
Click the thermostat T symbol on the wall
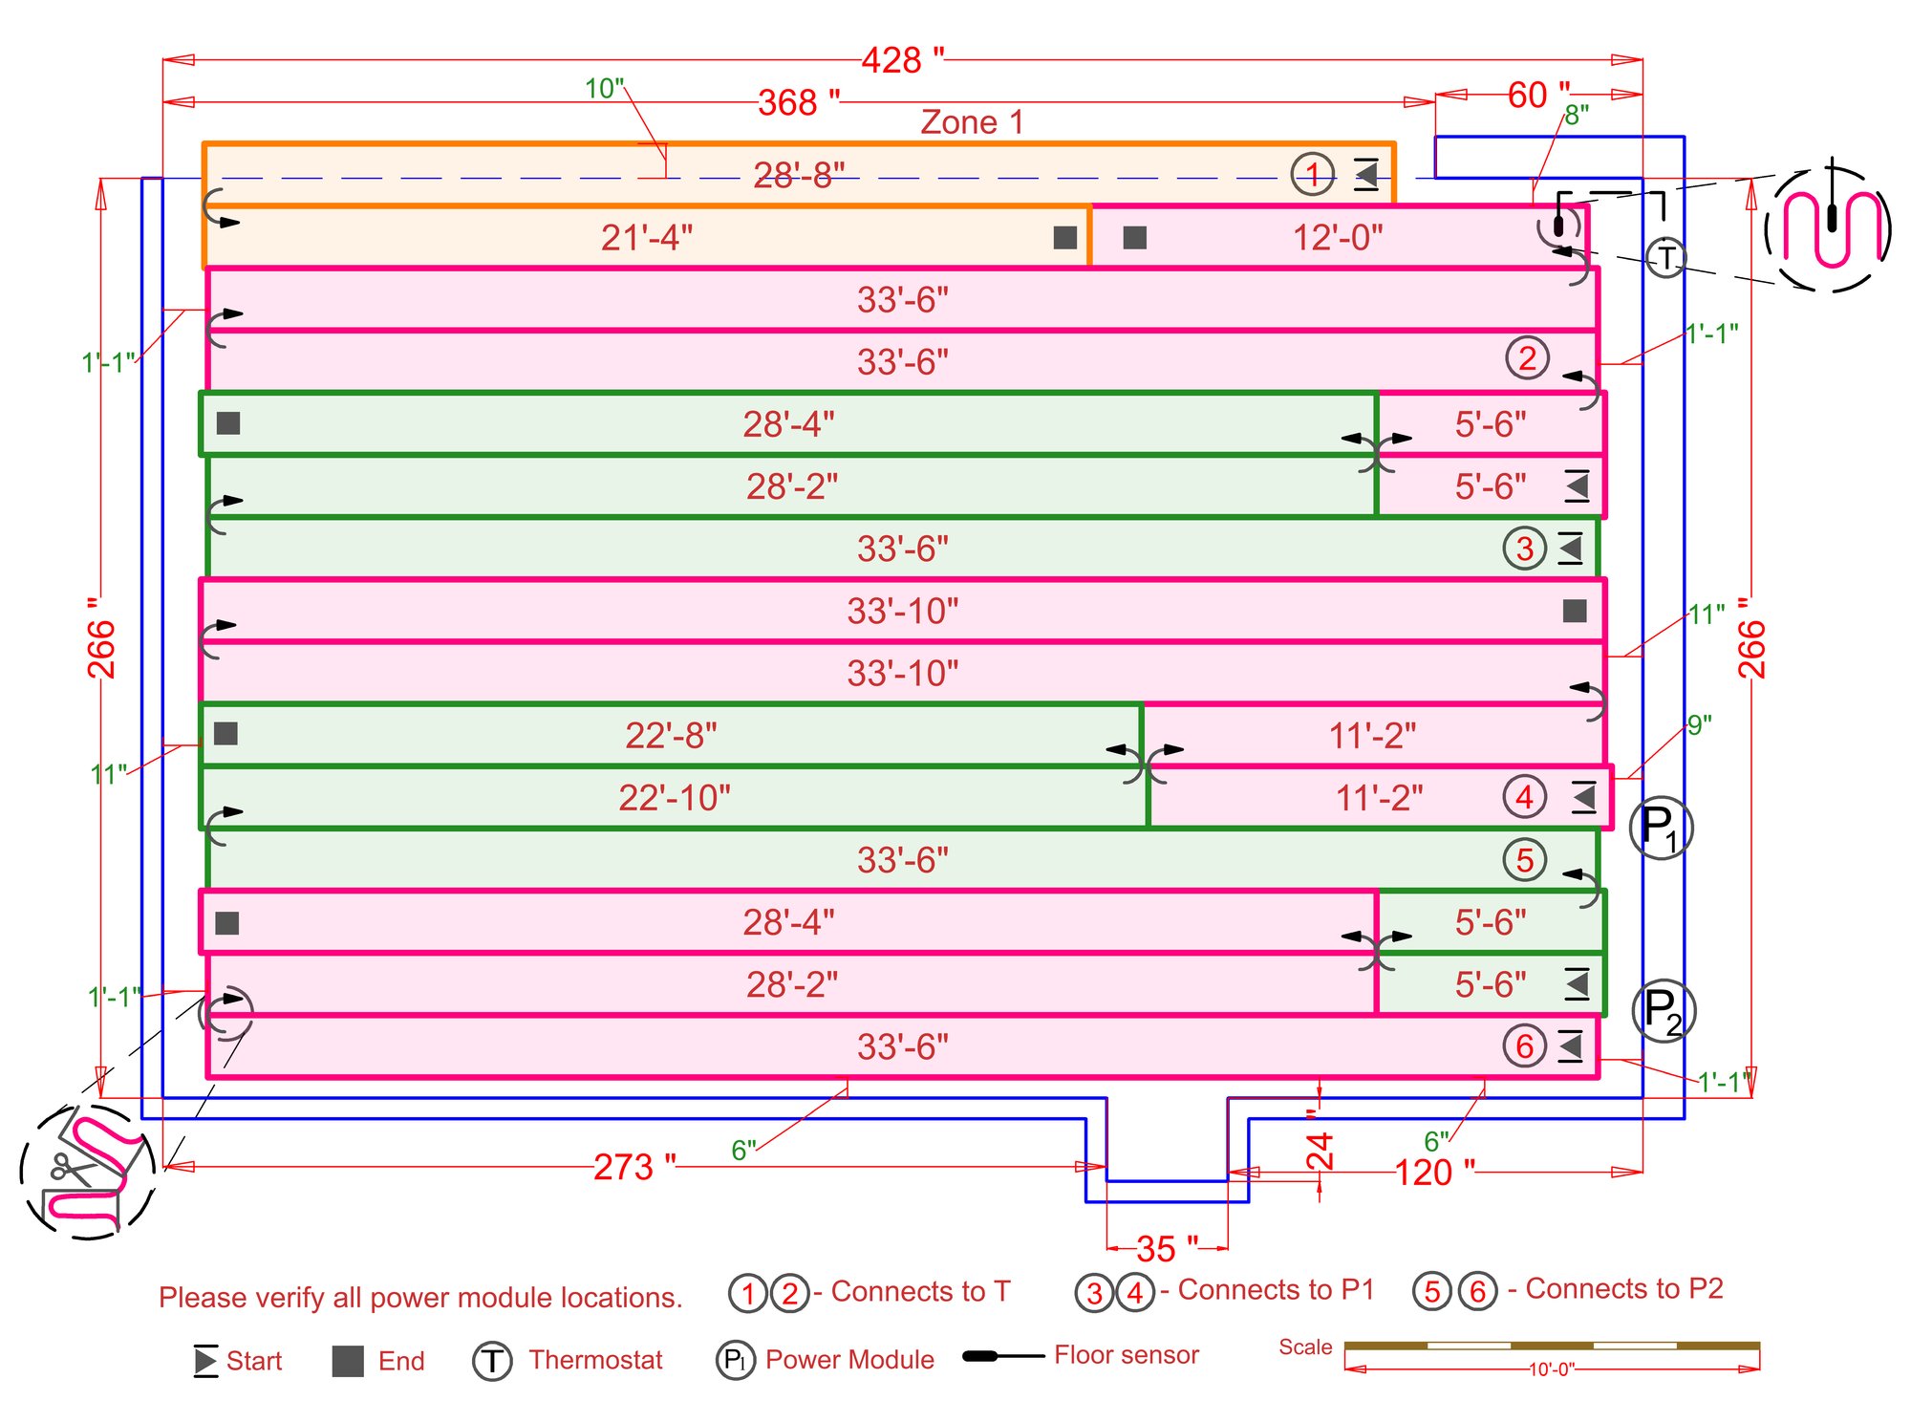click(1665, 258)
